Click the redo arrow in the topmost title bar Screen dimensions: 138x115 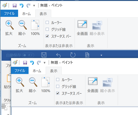28,5
